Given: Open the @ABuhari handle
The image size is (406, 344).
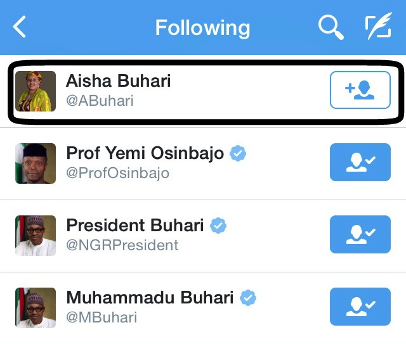Looking at the screenshot, I should [x=100, y=101].
